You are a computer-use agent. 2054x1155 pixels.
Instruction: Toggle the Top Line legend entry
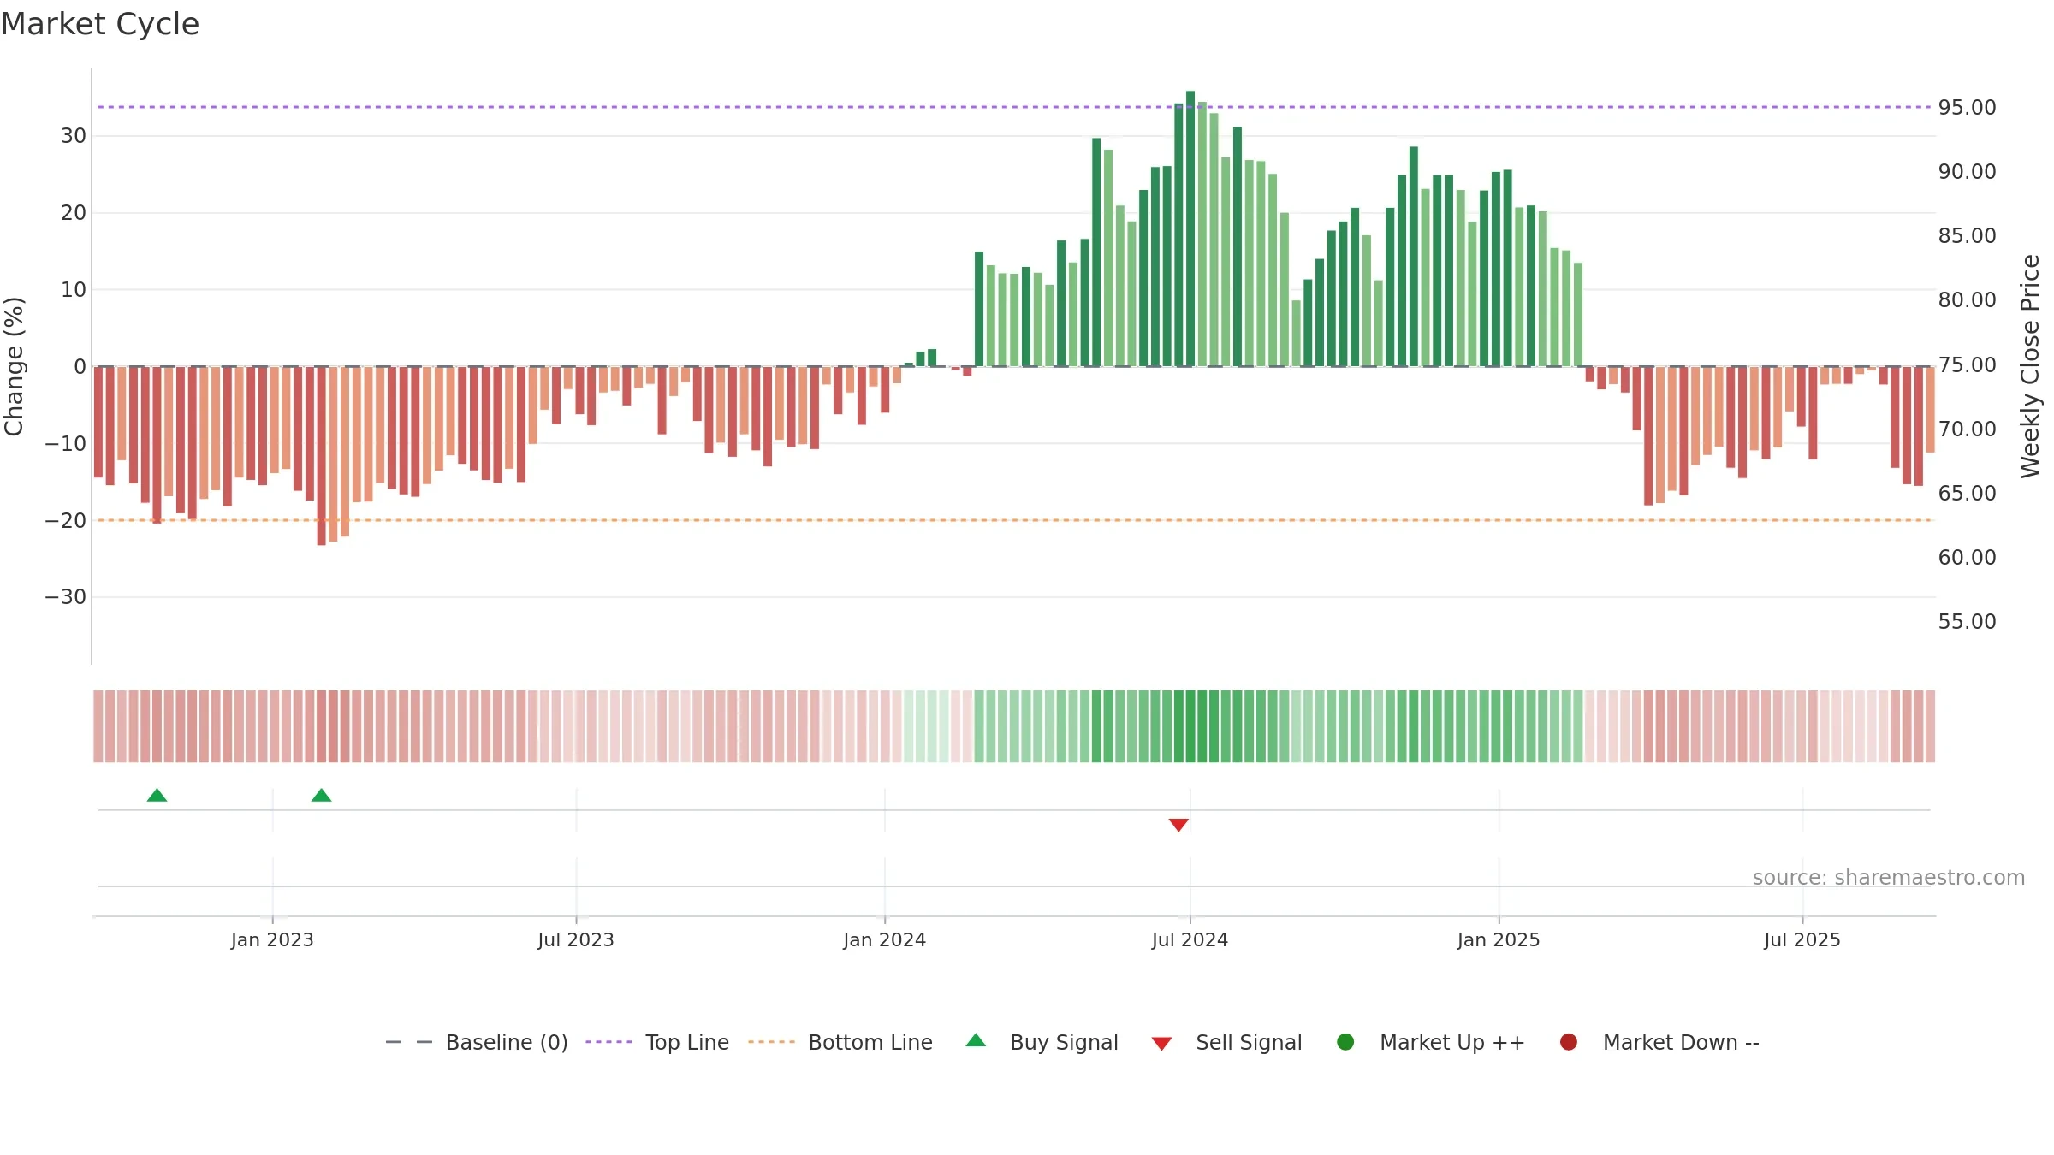click(x=657, y=1042)
